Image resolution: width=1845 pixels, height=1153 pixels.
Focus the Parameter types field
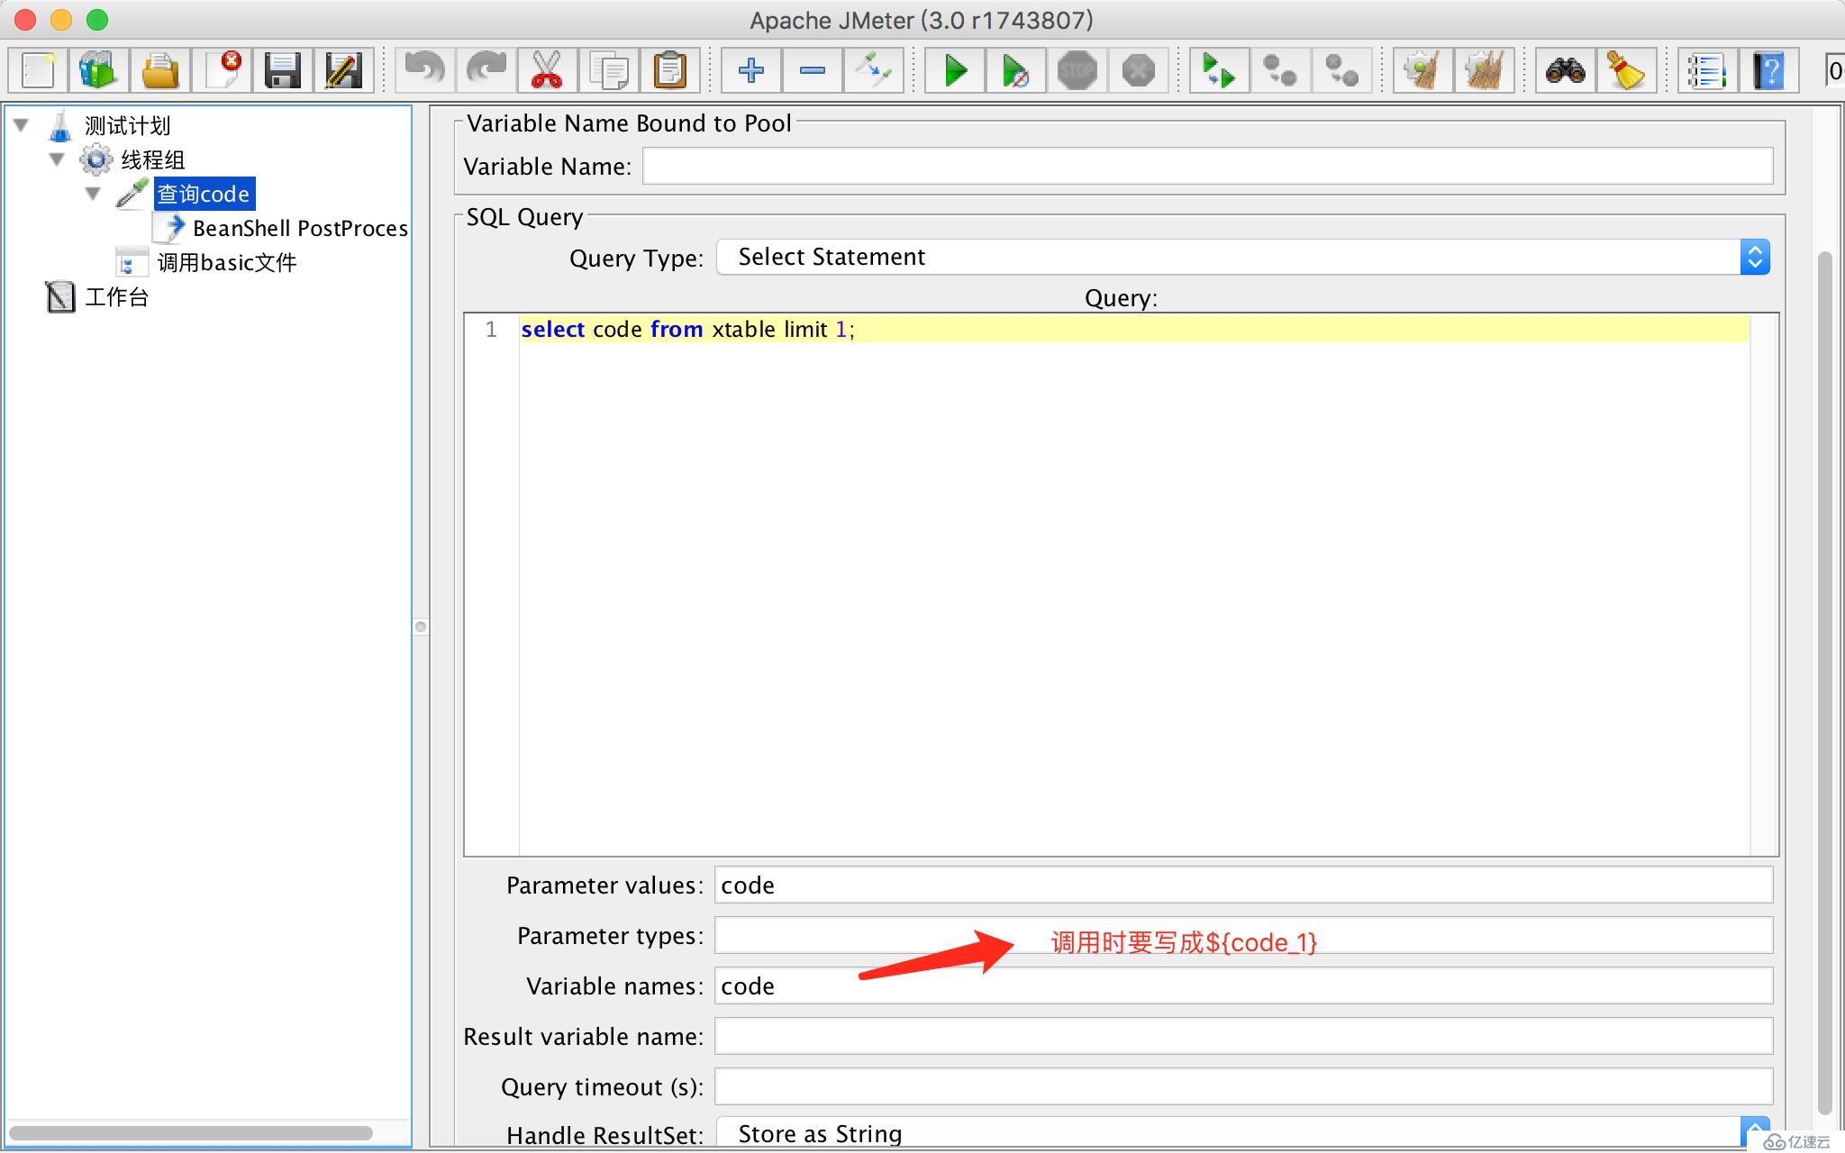pos(1243,936)
